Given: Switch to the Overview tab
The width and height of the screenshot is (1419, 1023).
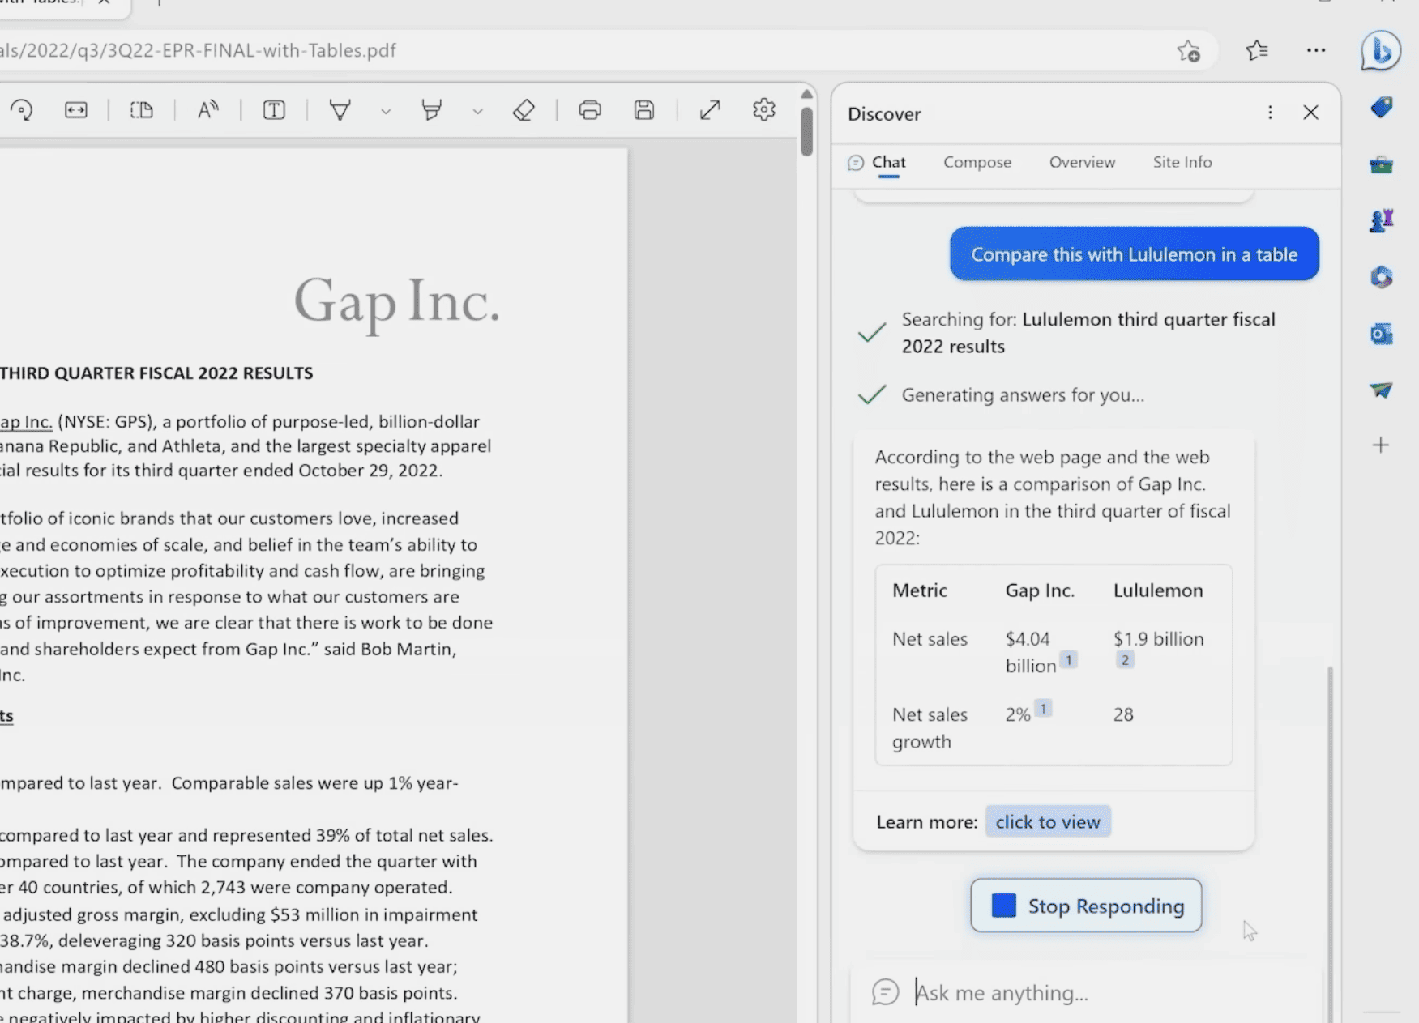Looking at the screenshot, I should tap(1082, 162).
